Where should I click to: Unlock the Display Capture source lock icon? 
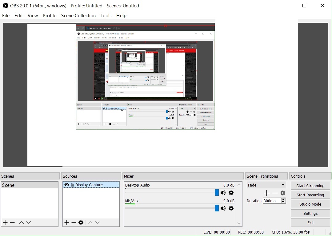point(72,185)
